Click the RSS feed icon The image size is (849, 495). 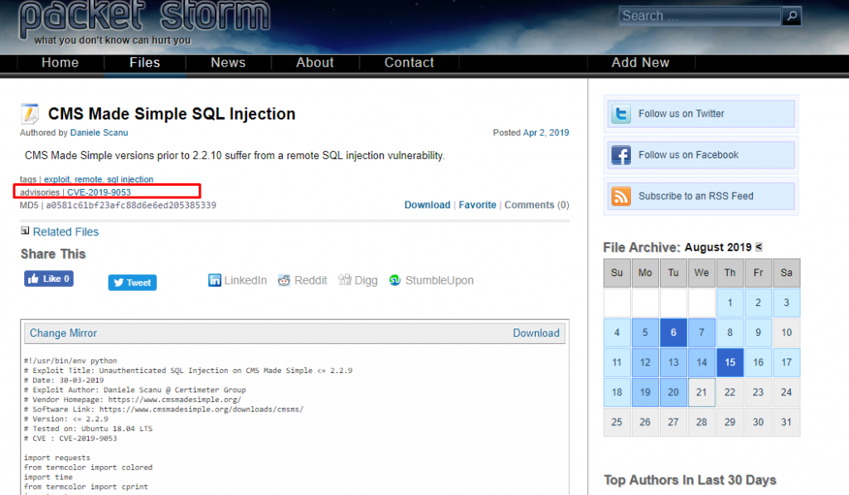[x=620, y=196]
